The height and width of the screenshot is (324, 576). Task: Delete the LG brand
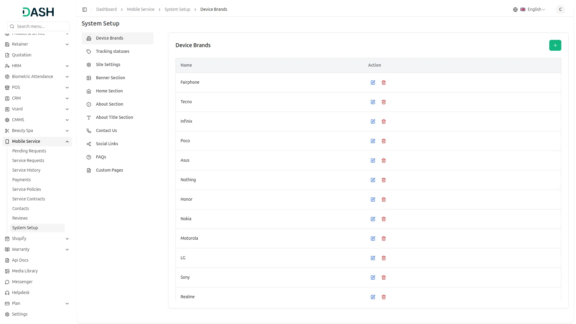(384, 258)
